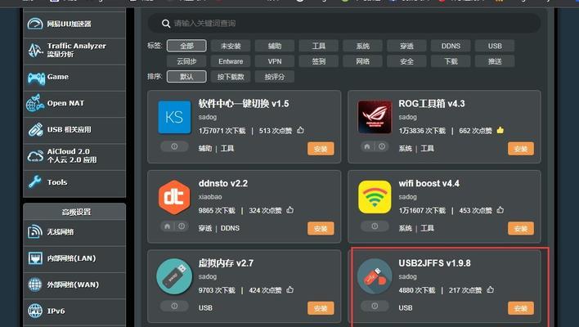Click info icon under wifi boost
Image resolution: width=579 pixels, height=327 pixels.
(x=375, y=226)
